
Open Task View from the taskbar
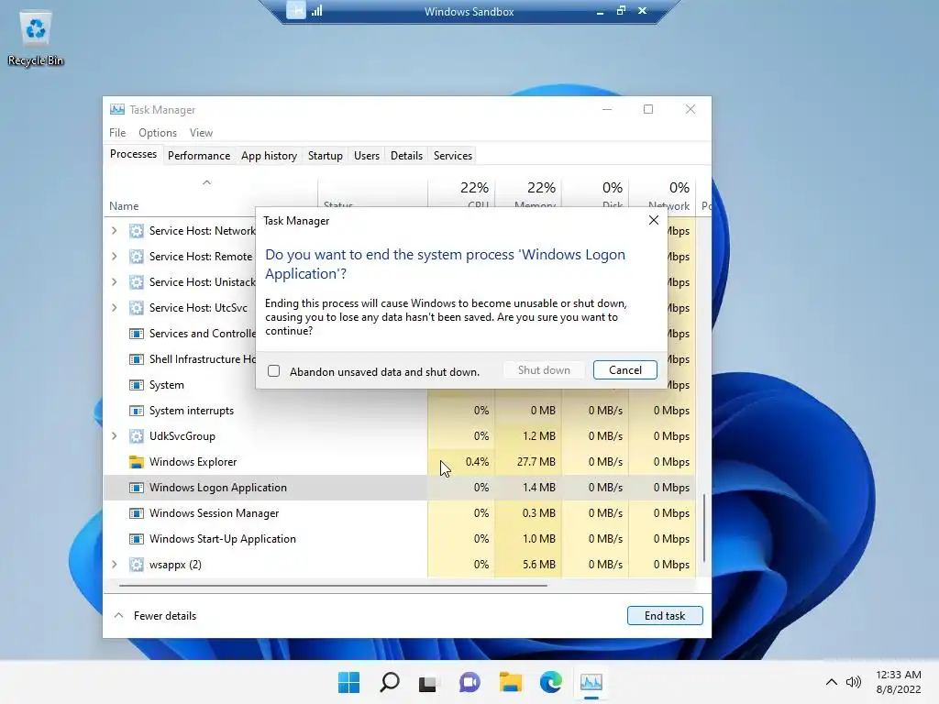[427, 683]
